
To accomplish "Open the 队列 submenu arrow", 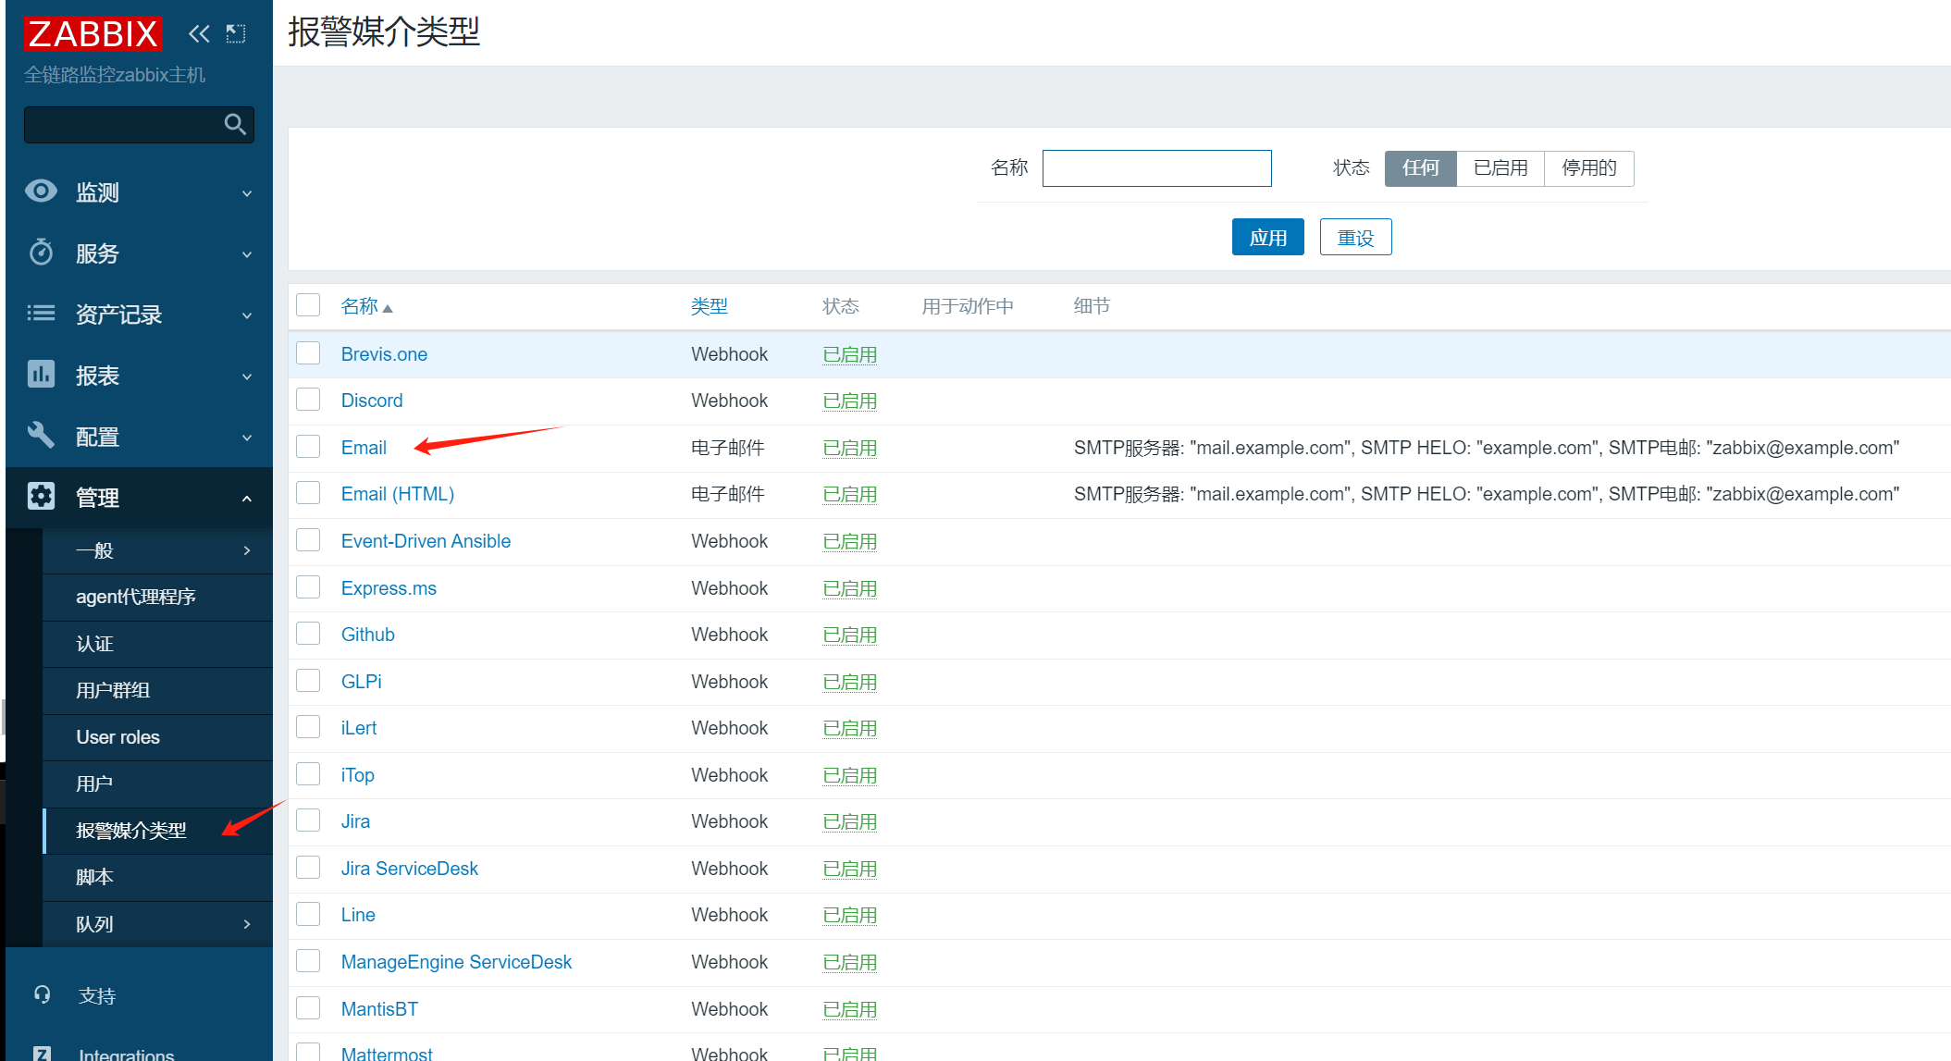I will coord(247,924).
